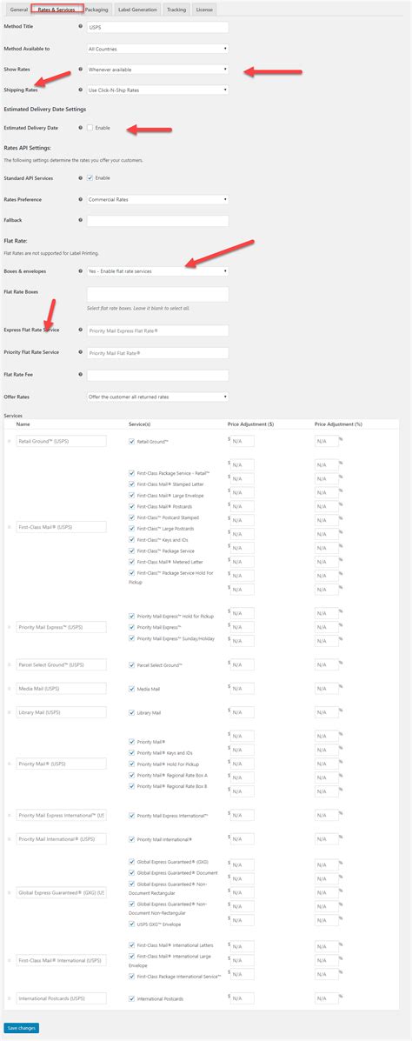Click the help icon for Estimated Delivery Date
Viewport: 412px width, 1041px height.
tap(80, 127)
